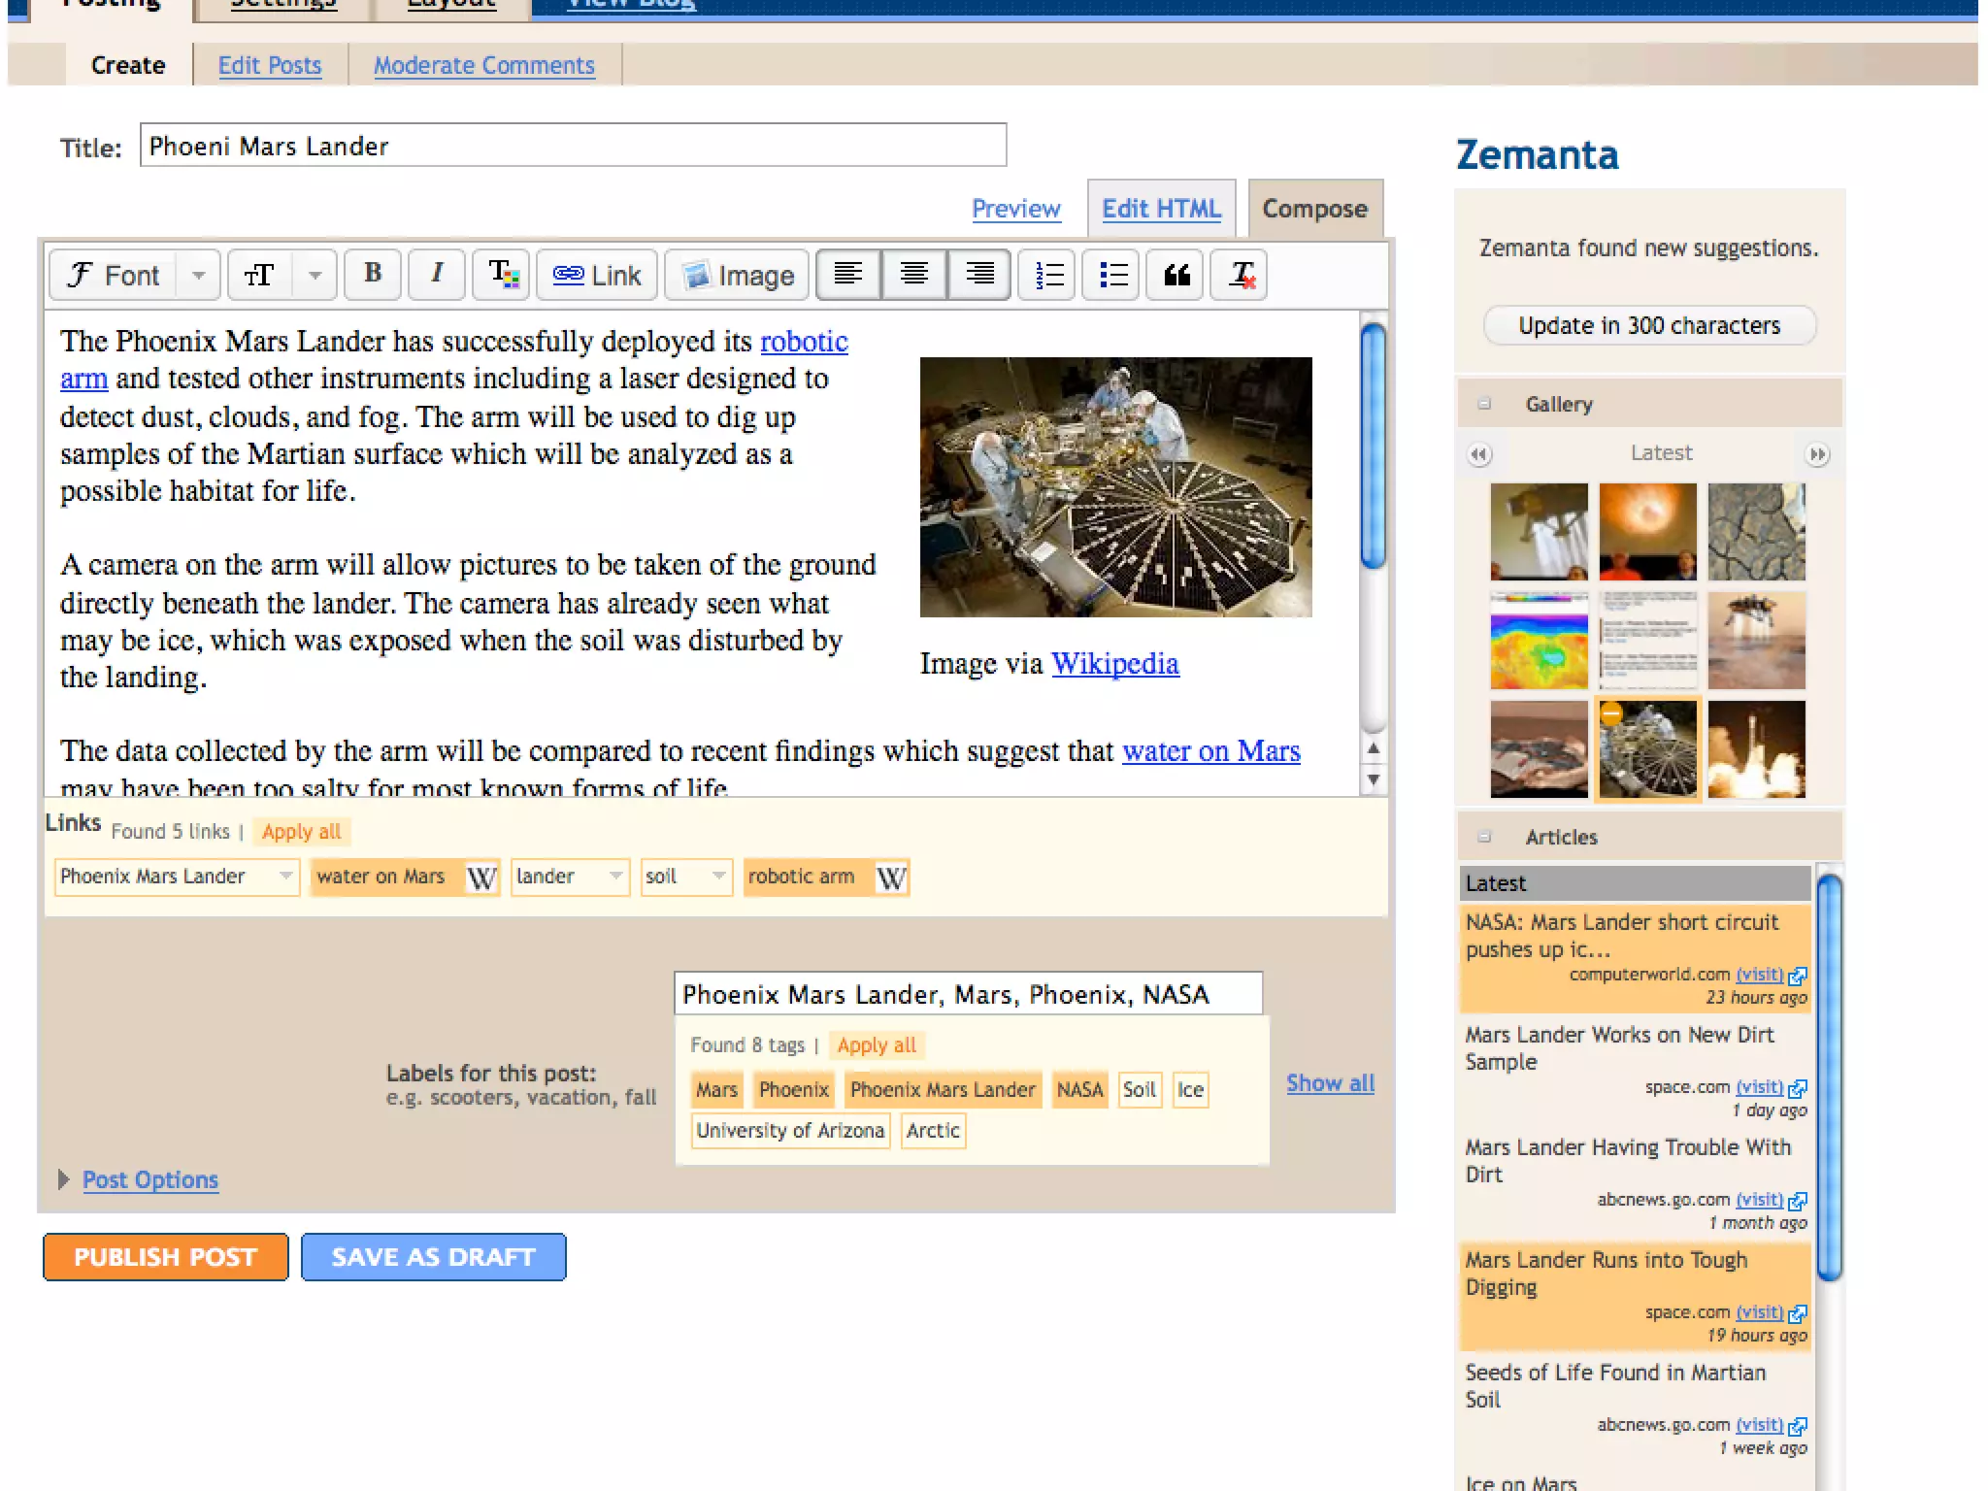
Task: Add the University of Arizona tag
Action: 790,1130
